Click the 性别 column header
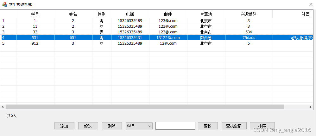Screen dimensions: 316x136 [102, 14]
